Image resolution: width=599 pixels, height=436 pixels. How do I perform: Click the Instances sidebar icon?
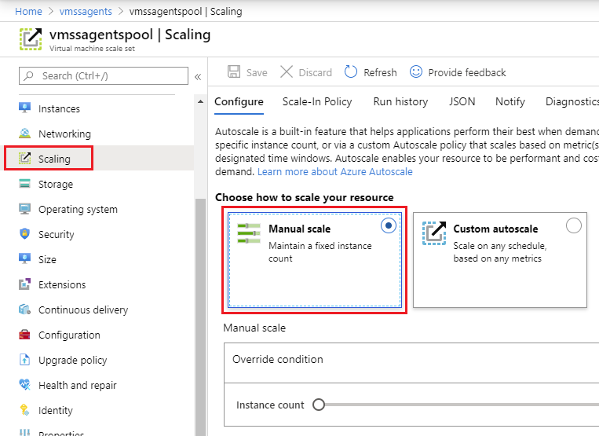[25, 108]
